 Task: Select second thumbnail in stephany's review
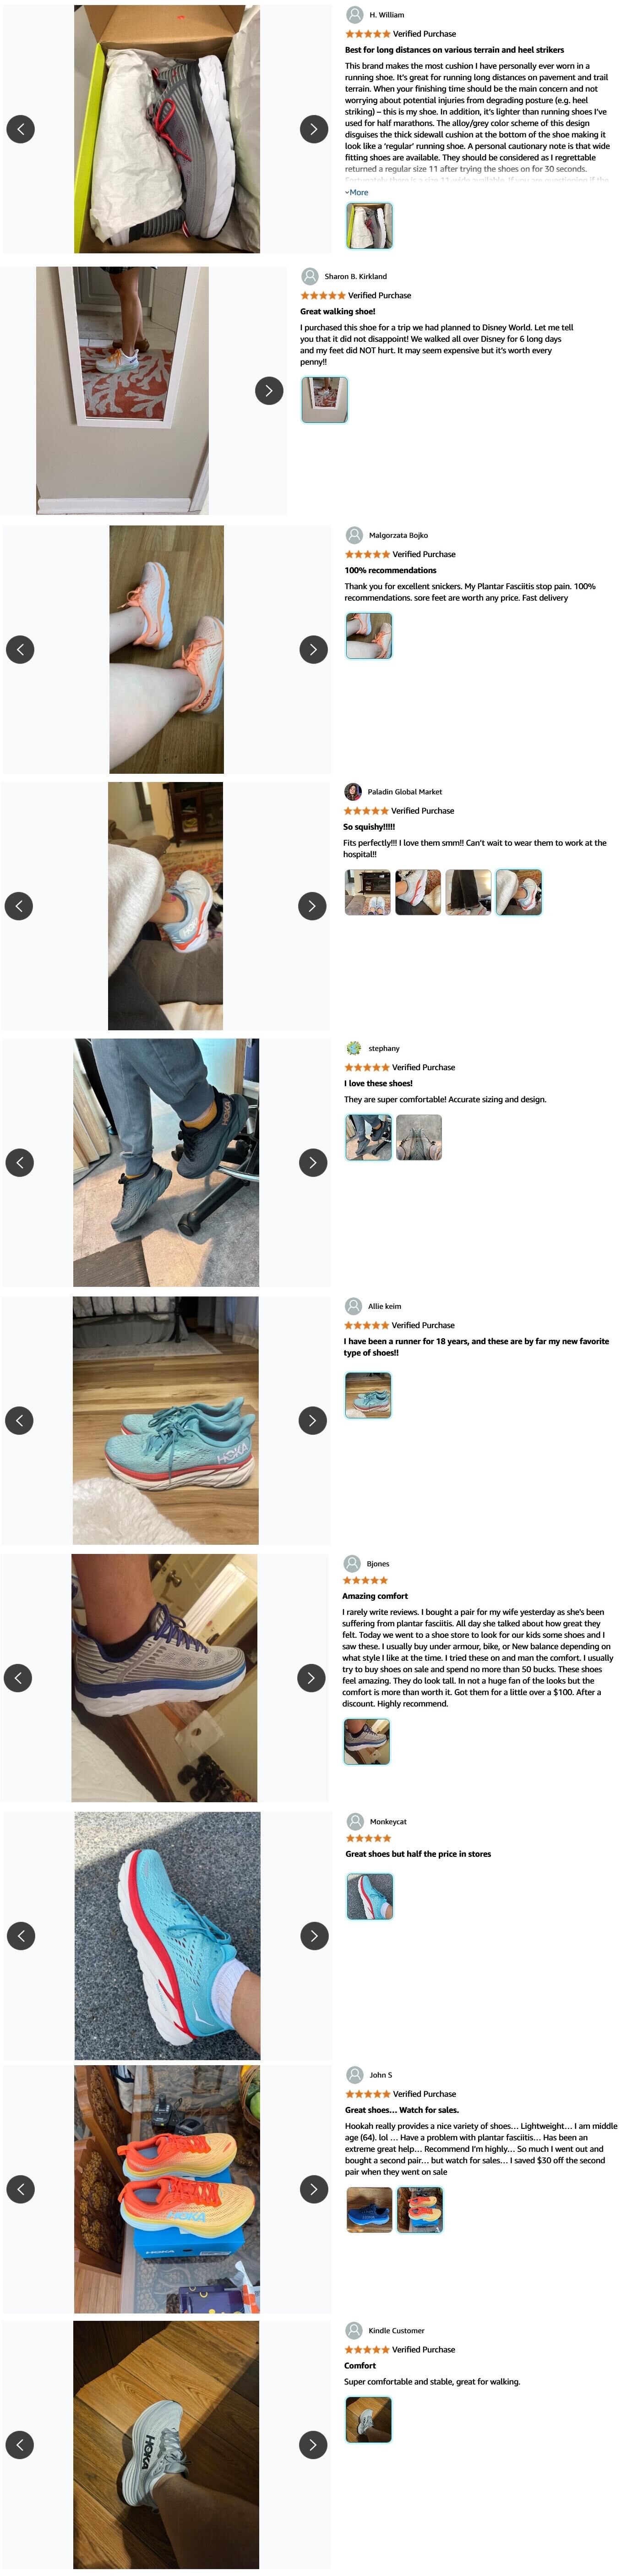419,1137
